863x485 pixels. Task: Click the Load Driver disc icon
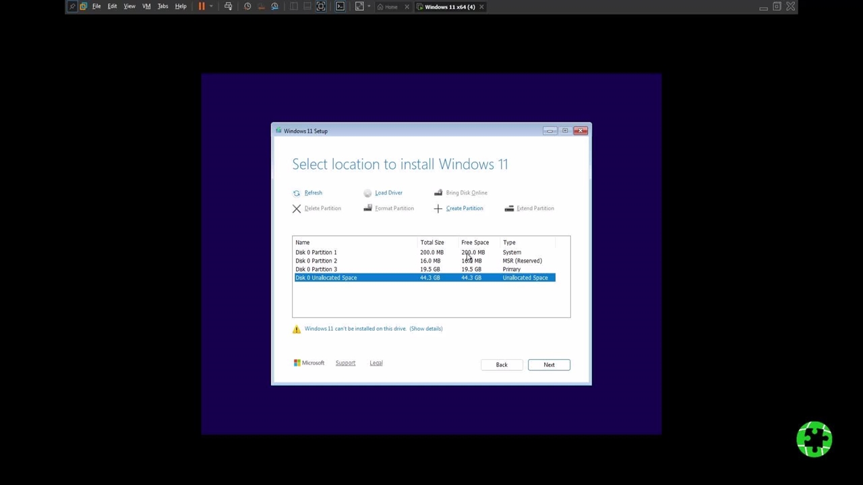(367, 193)
